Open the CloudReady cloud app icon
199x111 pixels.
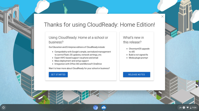click(104, 107)
